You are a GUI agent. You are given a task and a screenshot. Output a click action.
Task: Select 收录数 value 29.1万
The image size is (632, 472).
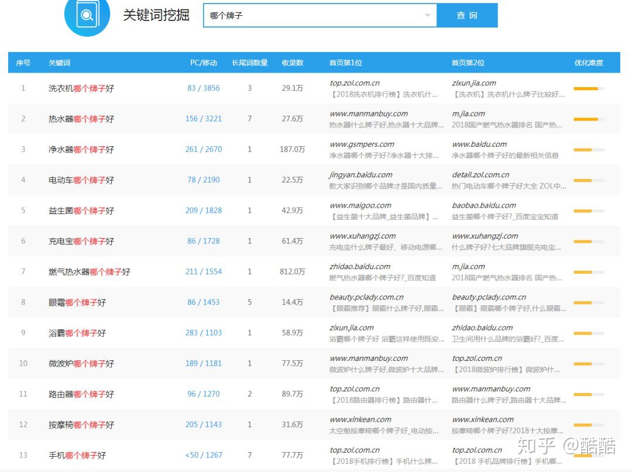pyautogui.click(x=293, y=88)
